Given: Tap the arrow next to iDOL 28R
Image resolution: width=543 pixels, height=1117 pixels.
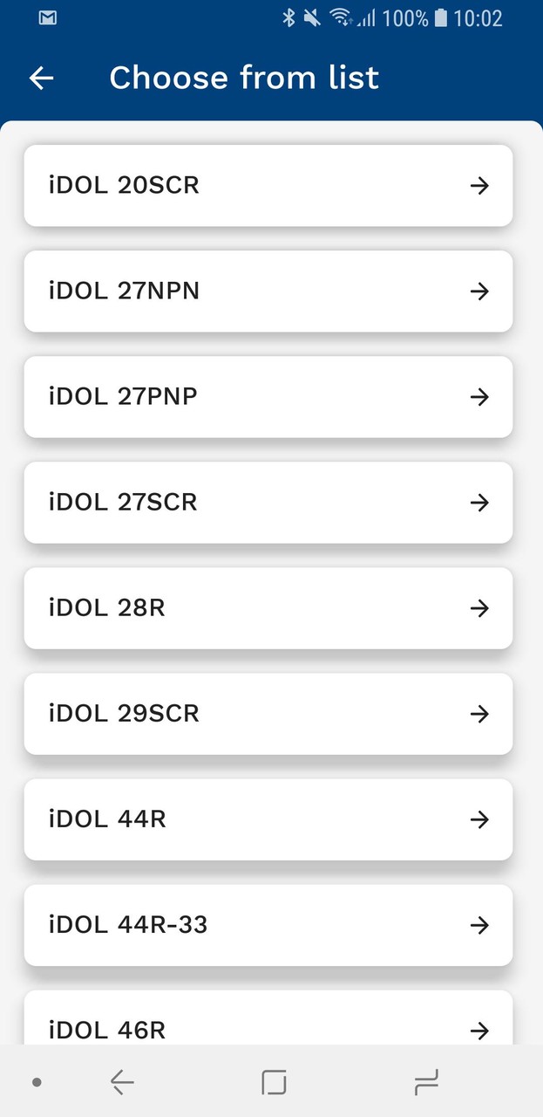Looking at the screenshot, I should coord(480,608).
